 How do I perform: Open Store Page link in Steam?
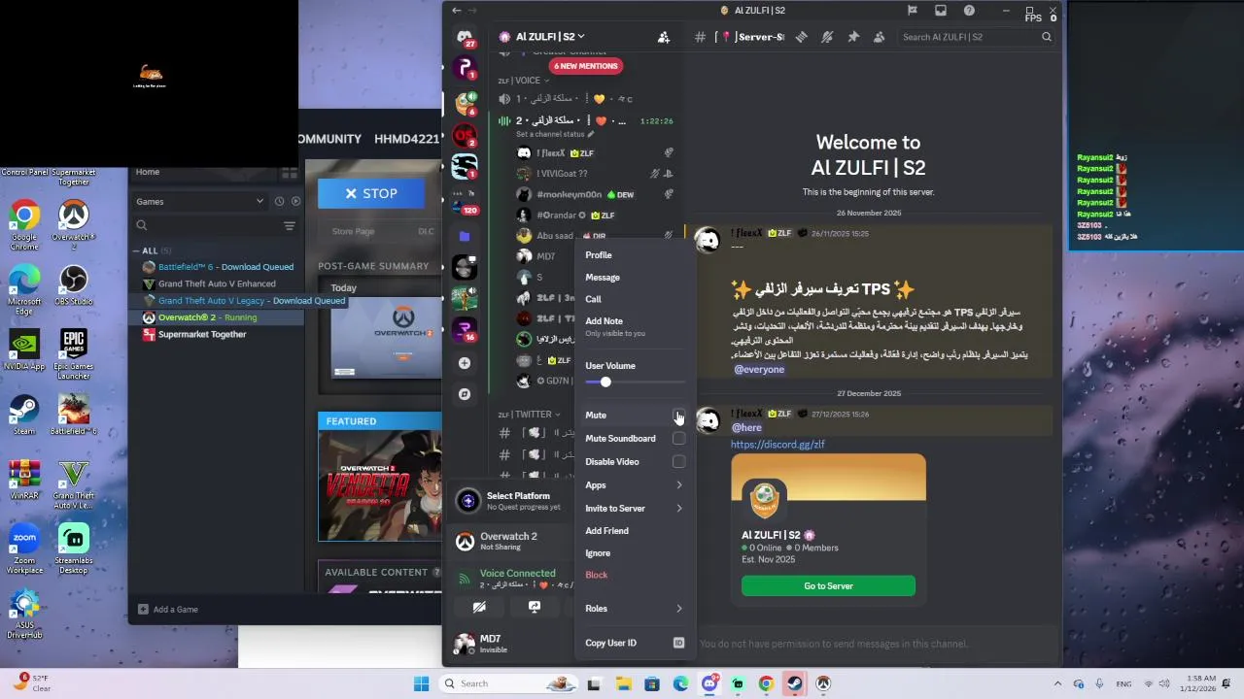pos(353,231)
